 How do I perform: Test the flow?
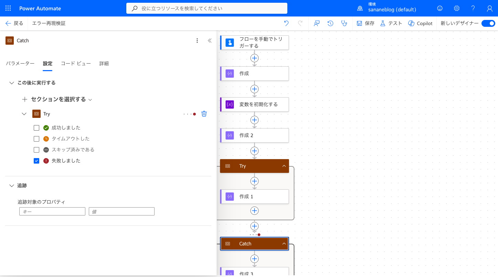[x=391, y=23]
